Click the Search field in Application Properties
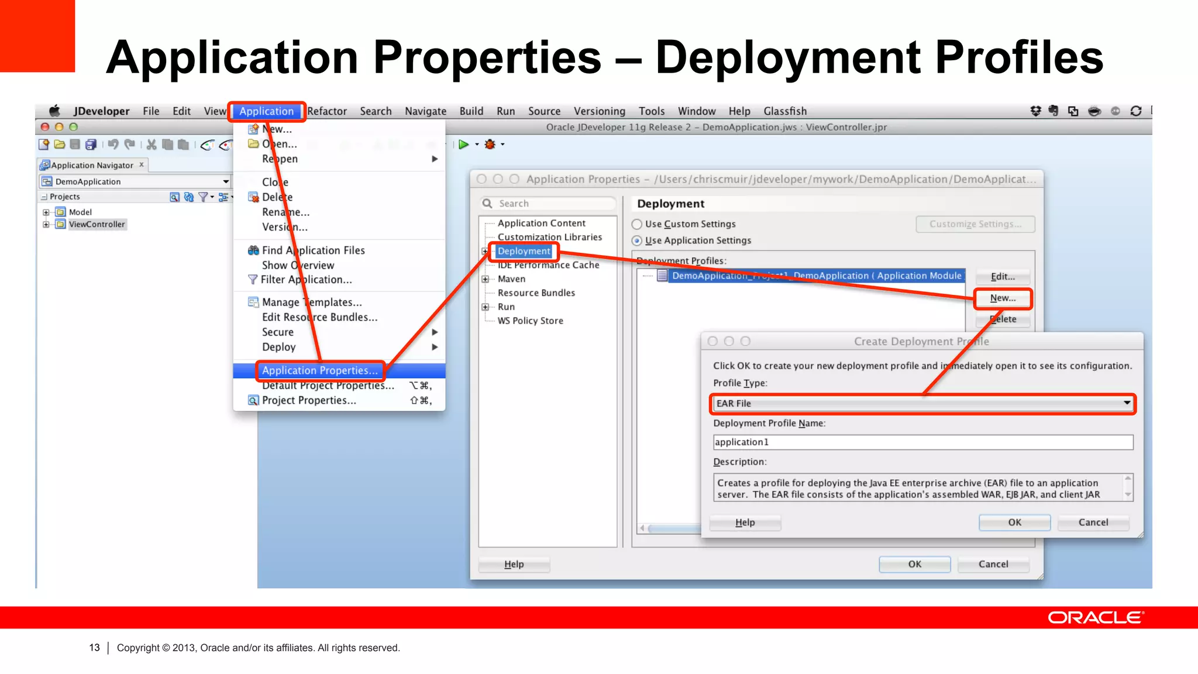This screenshot has height=674, width=1198. pos(548,204)
